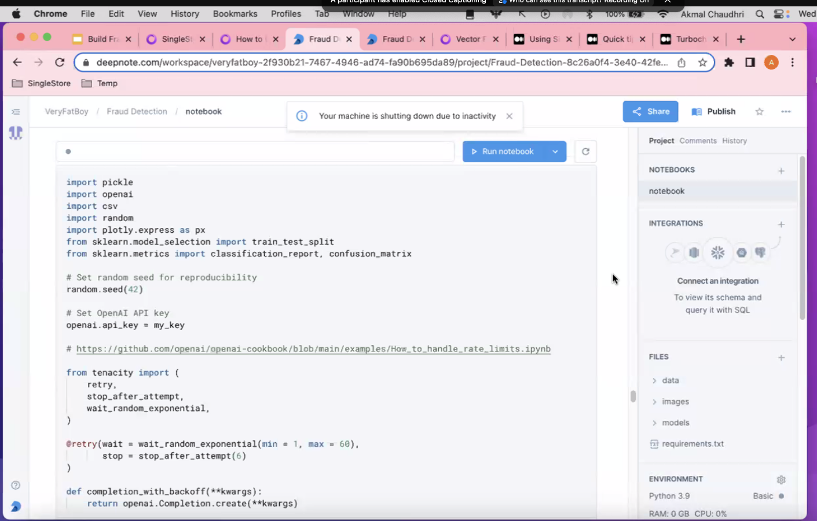Open the three-dots more options menu
The image size is (817, 521).
785,112
